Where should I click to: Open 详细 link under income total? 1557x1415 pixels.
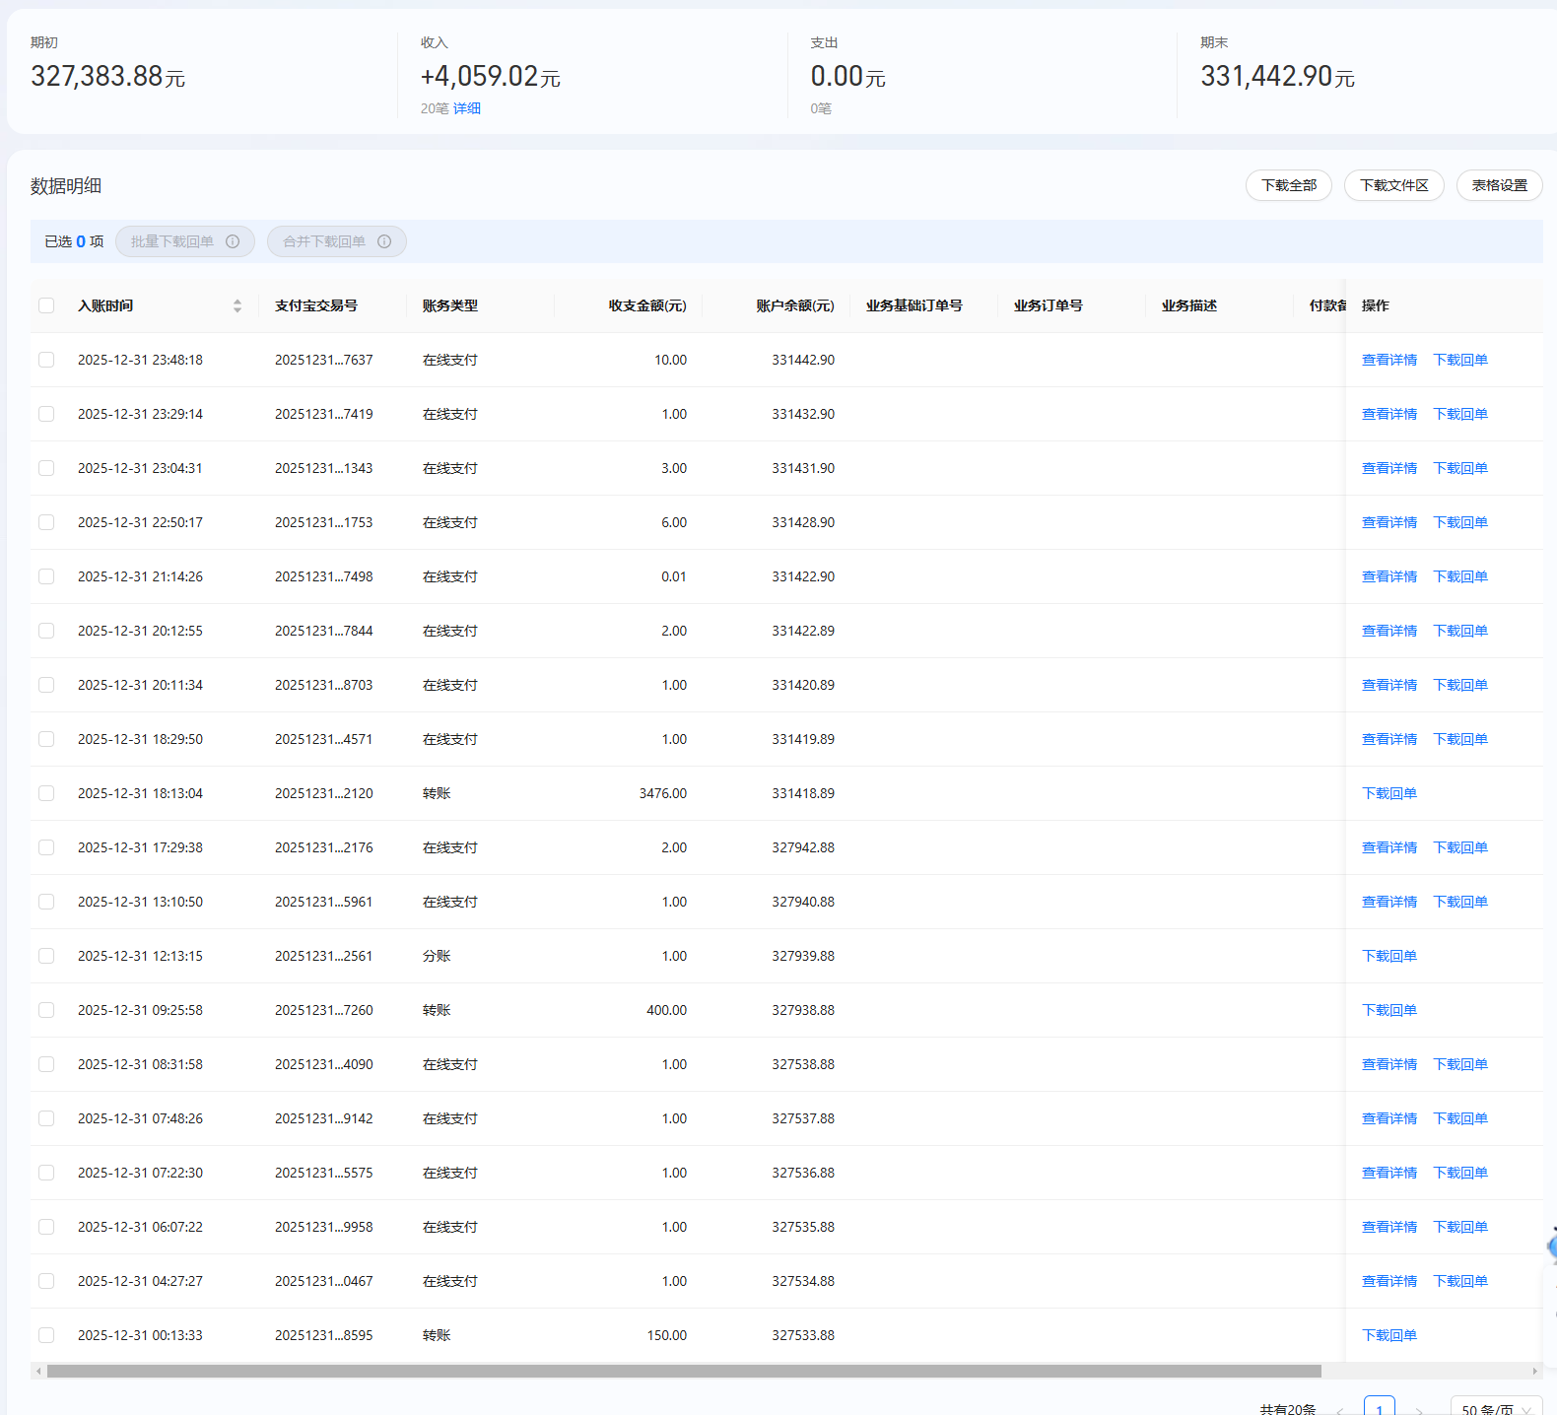click(467, 108)
